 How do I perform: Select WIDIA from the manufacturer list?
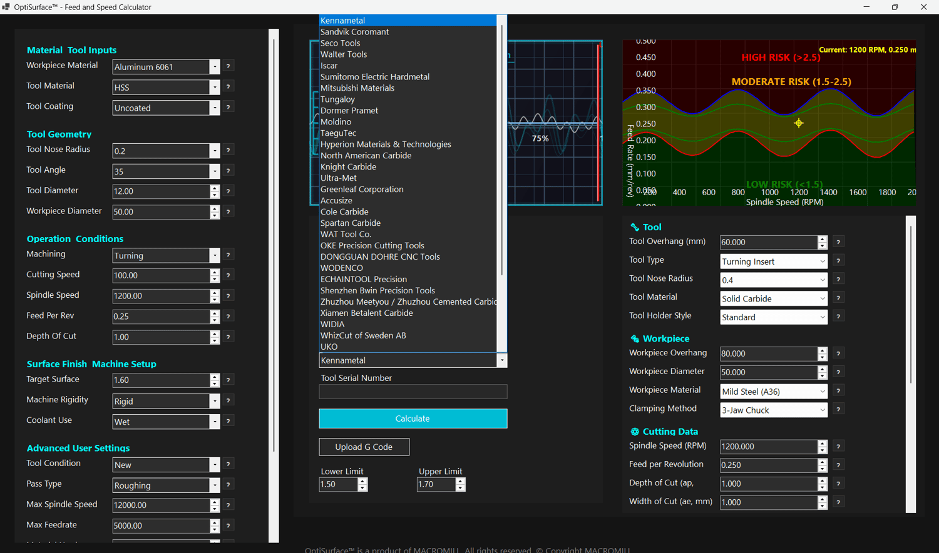[408, 325]
